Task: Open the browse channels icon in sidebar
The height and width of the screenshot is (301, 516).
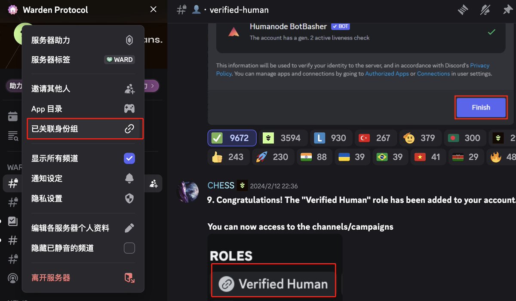Action: 13,136
